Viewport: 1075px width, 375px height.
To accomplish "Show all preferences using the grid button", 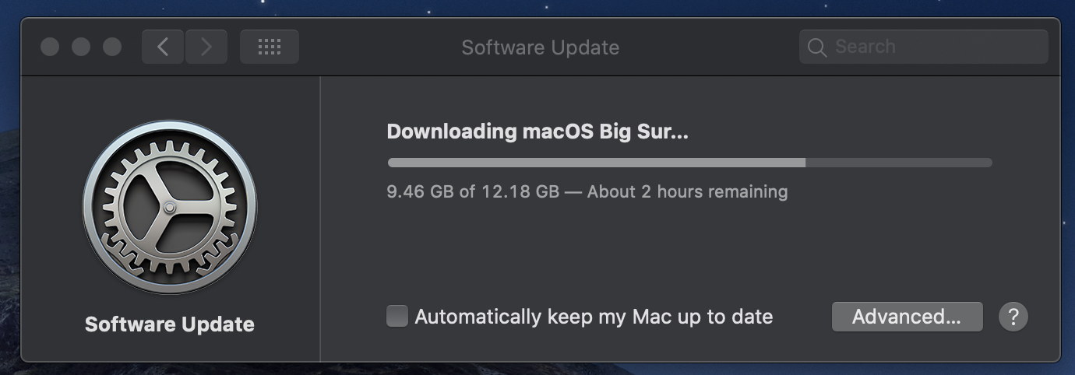I will pos(269,47).
